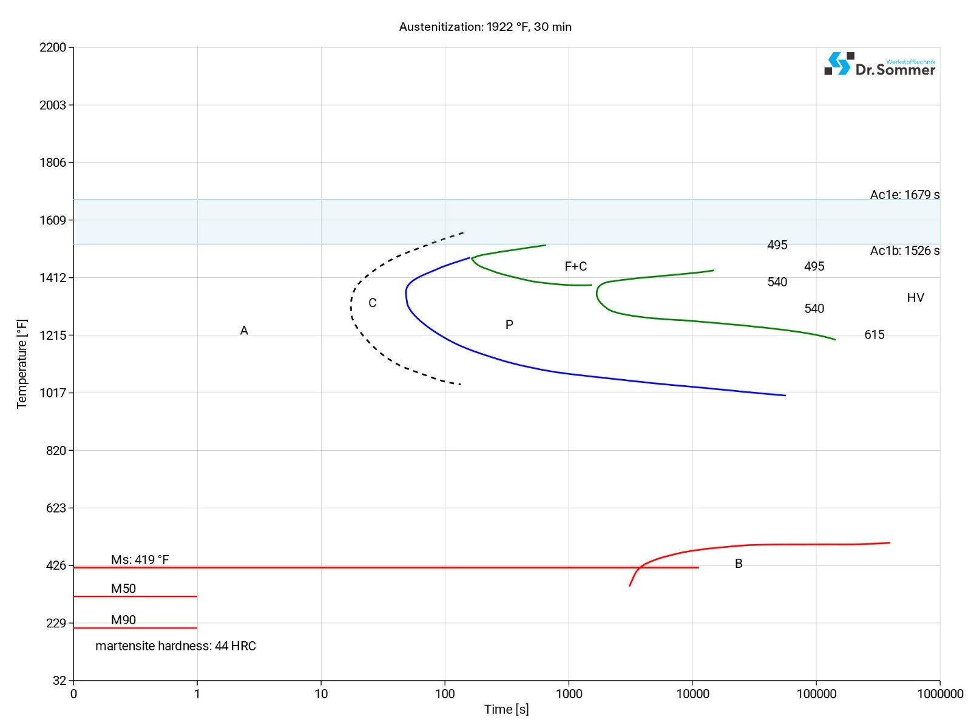This screenshot has width=971, height=728.
Task: Click the bainite region label B
Action: tap(739, 564)
